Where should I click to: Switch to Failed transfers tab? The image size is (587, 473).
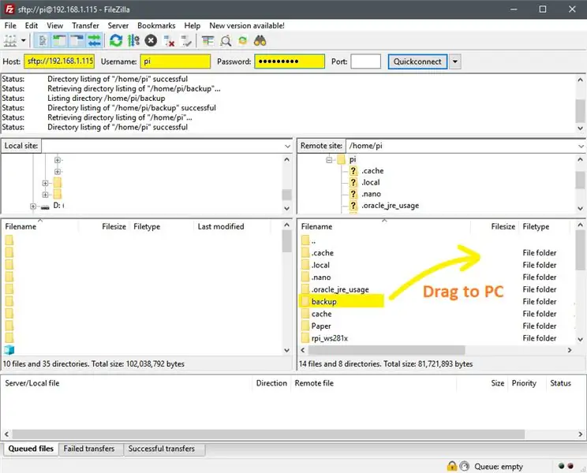pos(89,449)
